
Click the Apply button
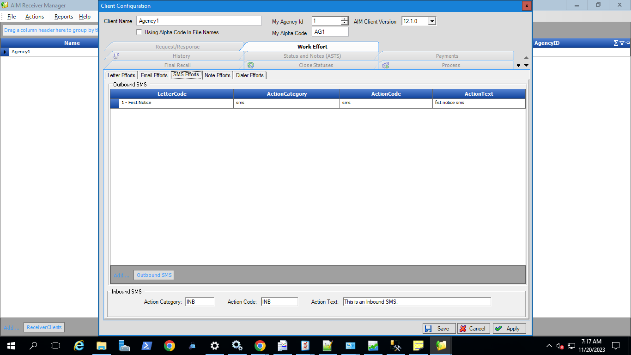pyautogui.click(x=509, y=328)
